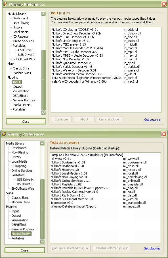The image size is (168, 258).
Task: Click Close button in lower Preferences window
Action: tap(25, 250)
